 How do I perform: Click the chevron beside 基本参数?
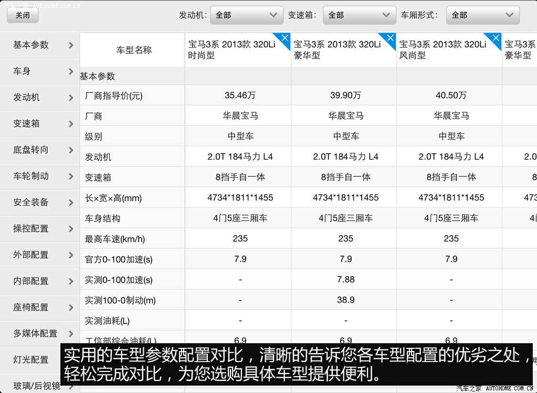pyautogui.click(x=71, y=45)
